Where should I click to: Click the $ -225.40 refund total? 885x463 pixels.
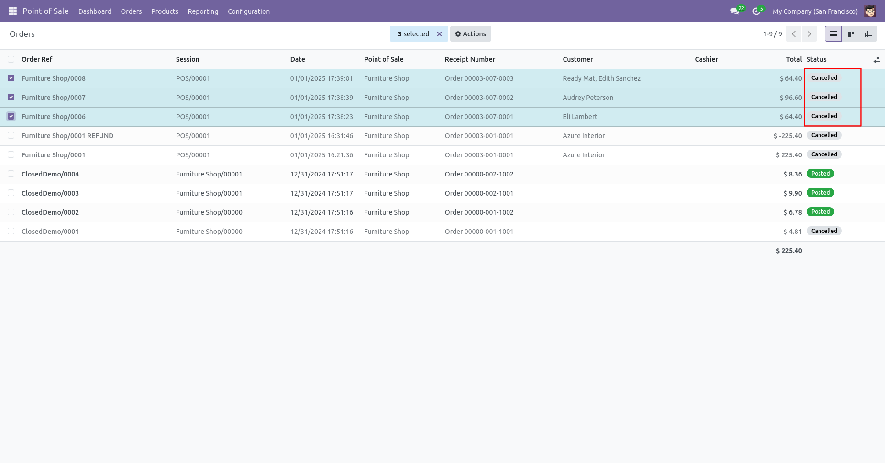point(788,136)
